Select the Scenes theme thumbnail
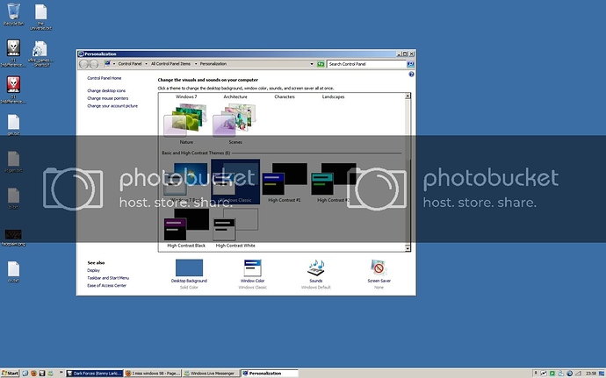This screenshot has width=606, height=378. click(x=235, y=124)
